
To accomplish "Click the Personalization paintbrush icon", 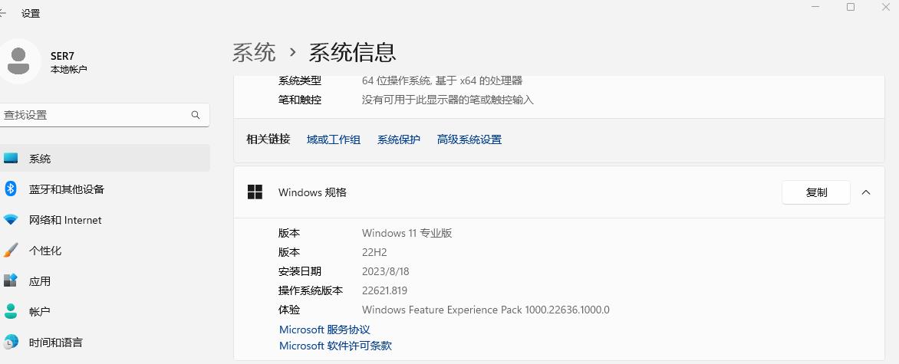I will pyautogui.click(x=11, y=251).
